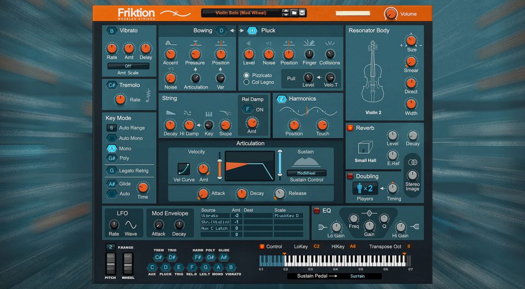Change the Small Hall reverb type
The height and width of the screenshot is (289, 525).
point(365,161)
